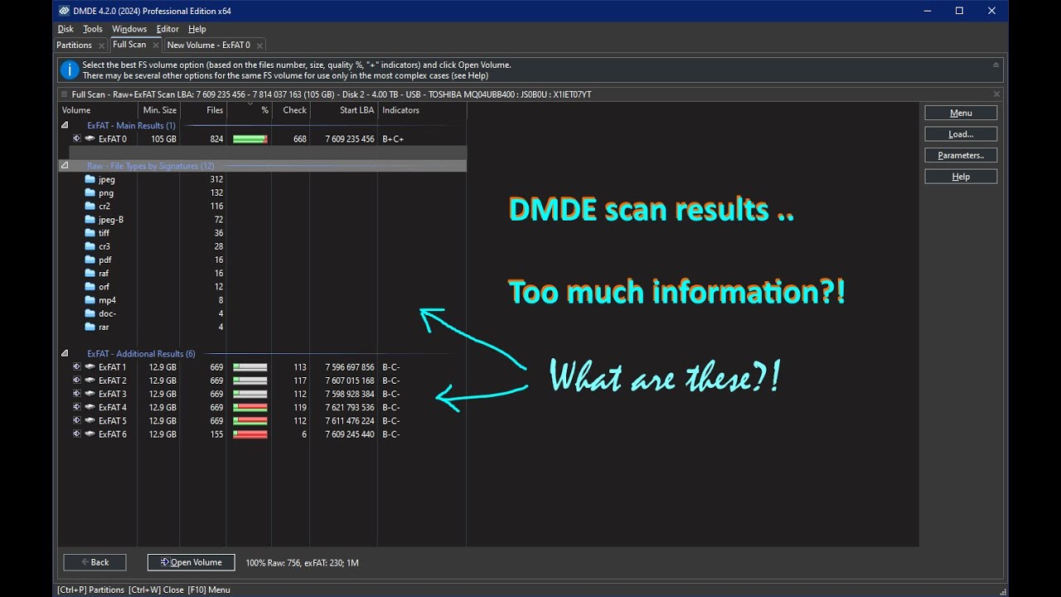Go Back to previous step
Image resolution: width=1061 pixels, height=597 pixels.
(94, 562)
